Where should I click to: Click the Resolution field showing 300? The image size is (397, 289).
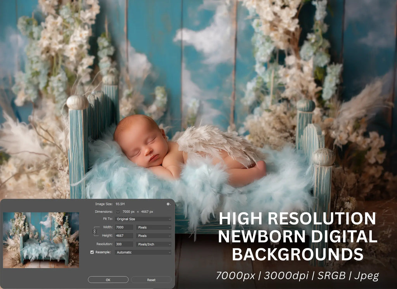(x=124, y=244)
